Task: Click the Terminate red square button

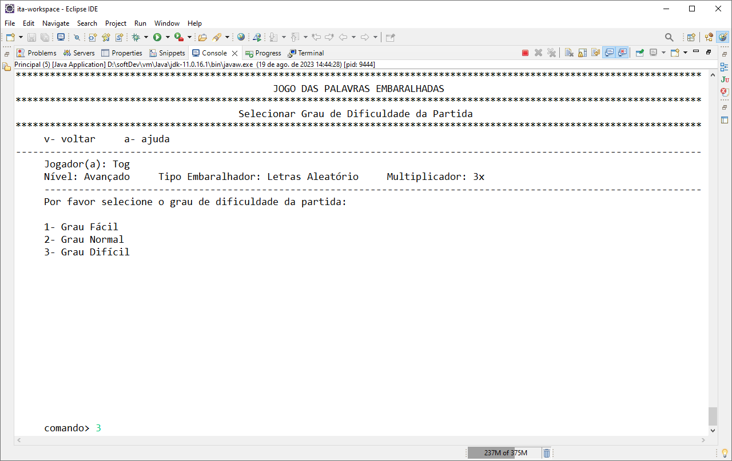Action: pyautogui.click(x=525, y=53)
